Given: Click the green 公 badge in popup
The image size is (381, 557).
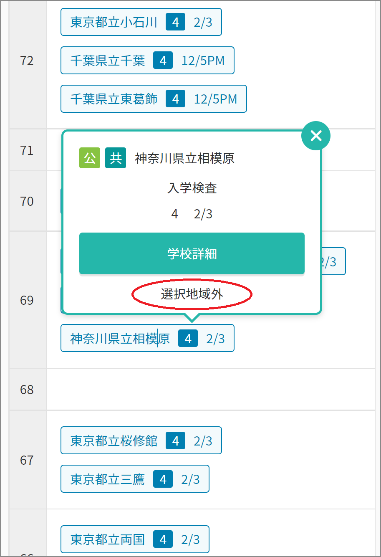Looking at the screenshot, I should (90, 158).
